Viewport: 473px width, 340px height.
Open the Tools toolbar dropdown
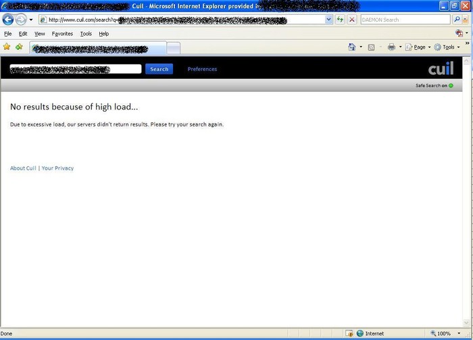(448, 47)
